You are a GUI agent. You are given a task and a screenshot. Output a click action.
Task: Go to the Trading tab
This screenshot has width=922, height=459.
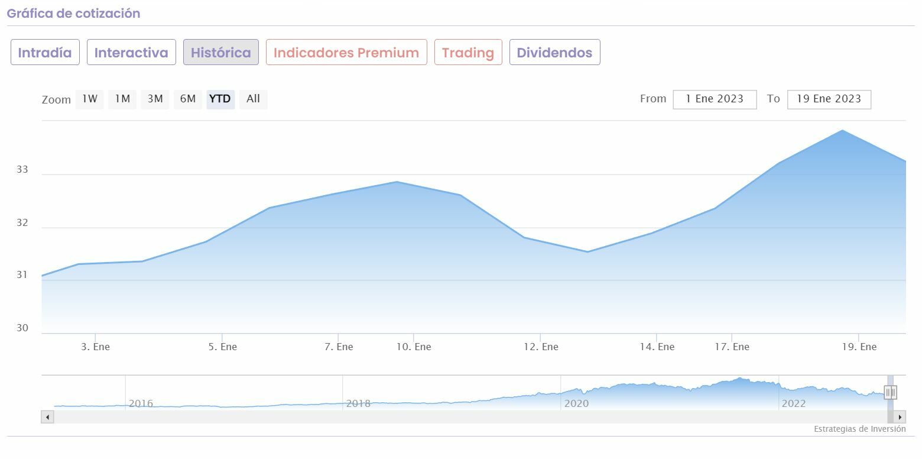click(x=468, y=53)
